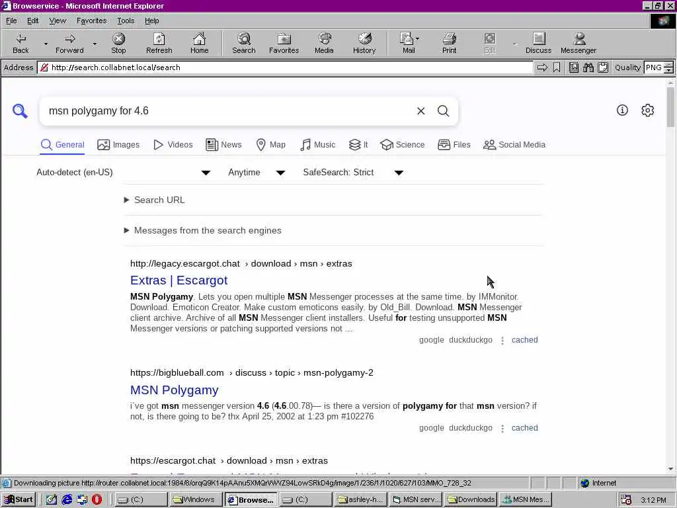The width and height of the screenshot is (677, 508).
Task: Open Internet Explorer from quick launch
Action: [67, 499]
